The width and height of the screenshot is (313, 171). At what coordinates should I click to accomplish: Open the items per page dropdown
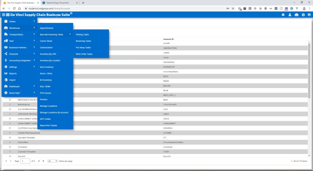tap(52, 161)
